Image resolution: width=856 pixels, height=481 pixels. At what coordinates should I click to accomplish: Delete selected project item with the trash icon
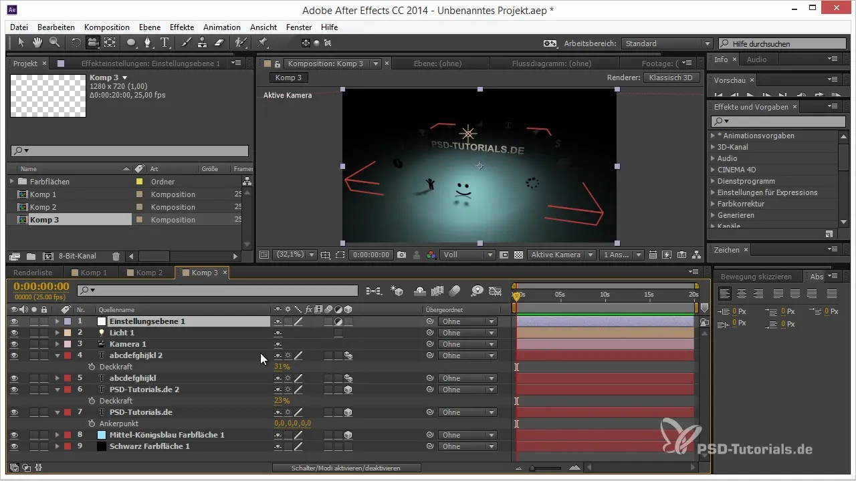116,256
